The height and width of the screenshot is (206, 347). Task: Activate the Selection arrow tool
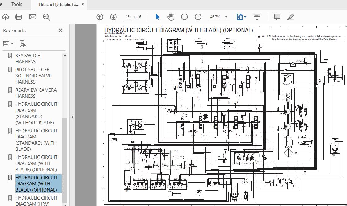pyautogui.click(x=157, y=17)
